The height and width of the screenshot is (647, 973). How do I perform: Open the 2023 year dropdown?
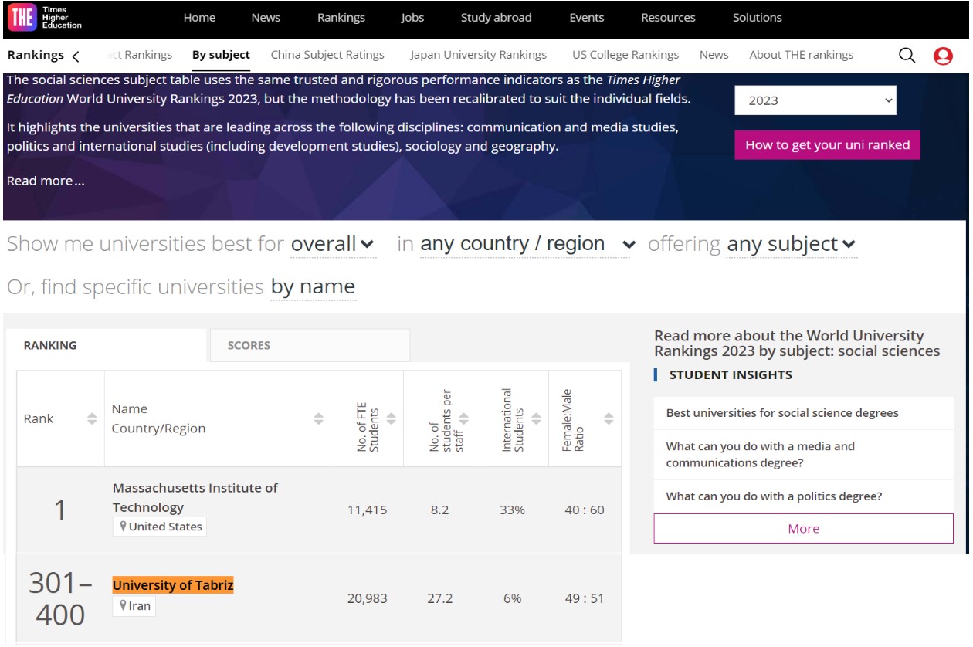point(815,100)
